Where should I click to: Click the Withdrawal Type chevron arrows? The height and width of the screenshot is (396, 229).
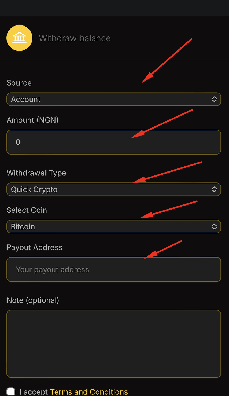click(x=214, y=189)
